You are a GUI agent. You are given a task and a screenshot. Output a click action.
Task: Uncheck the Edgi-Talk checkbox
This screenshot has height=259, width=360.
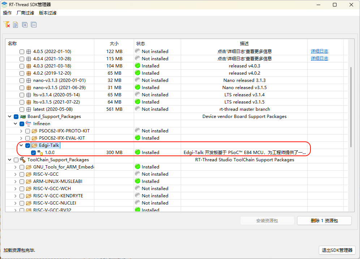[27, 145]
